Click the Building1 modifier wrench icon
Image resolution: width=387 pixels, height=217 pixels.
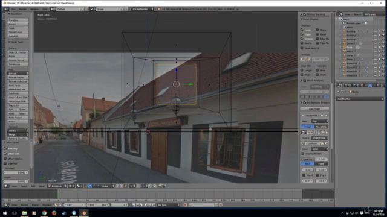(366, 31)
